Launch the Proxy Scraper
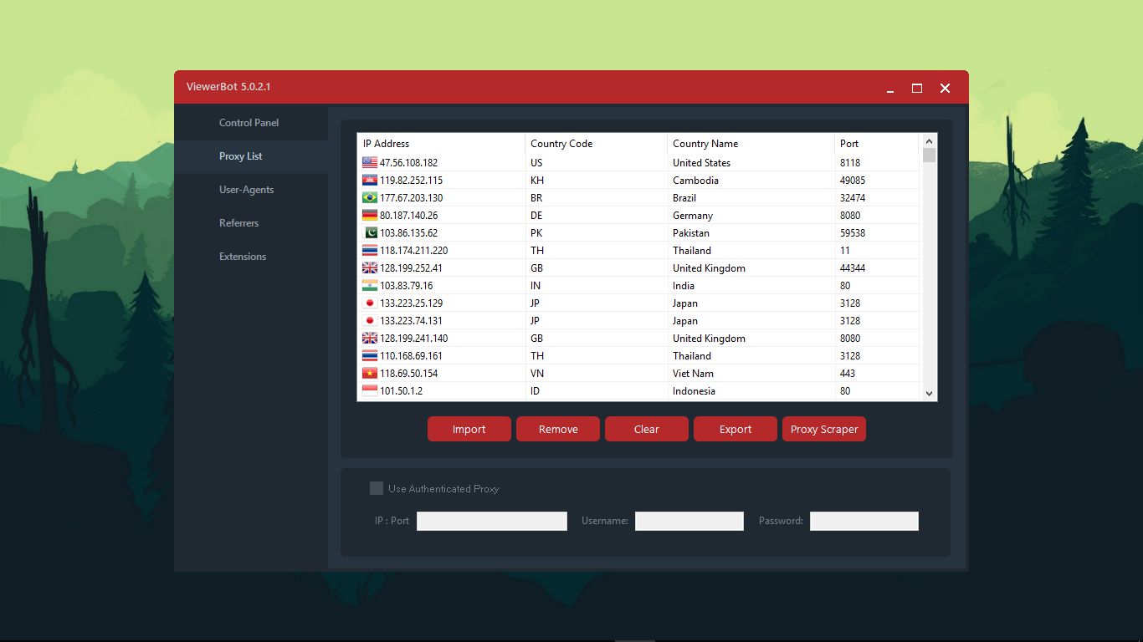This screenshot has width=1143, height=642. (x=824, y=430)
